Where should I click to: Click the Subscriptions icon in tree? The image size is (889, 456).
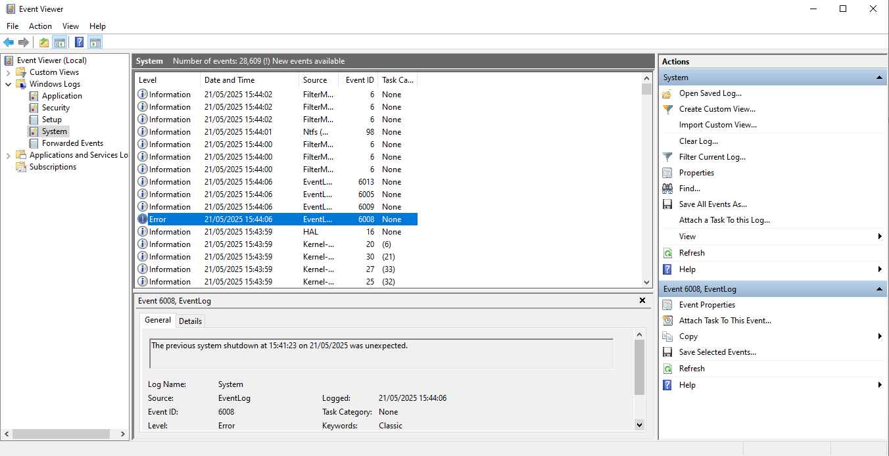[21, 167]
